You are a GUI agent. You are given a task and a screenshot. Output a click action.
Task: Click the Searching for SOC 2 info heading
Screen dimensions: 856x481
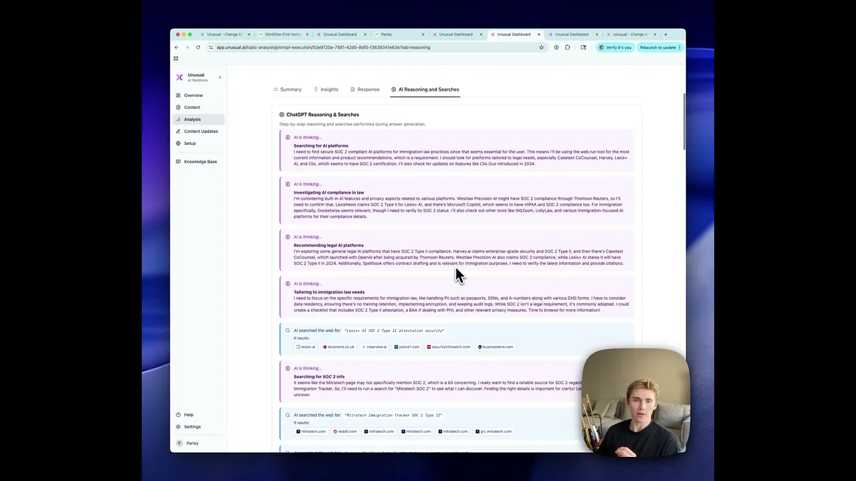[x=319, y=377]
